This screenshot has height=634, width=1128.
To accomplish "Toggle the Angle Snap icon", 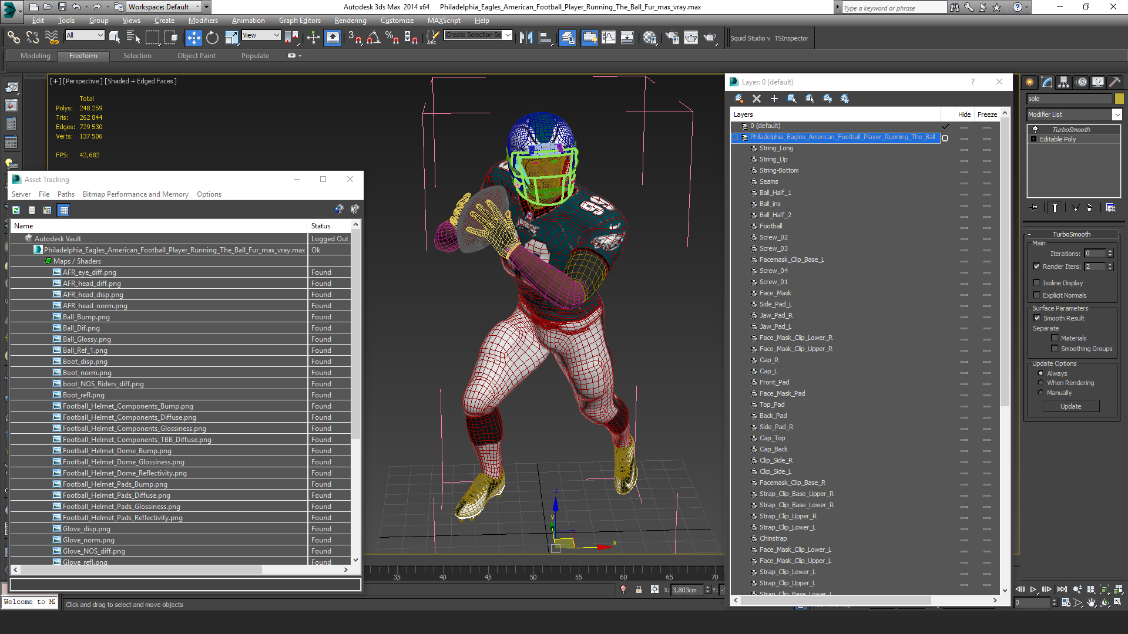I will (x=373, y=38).
